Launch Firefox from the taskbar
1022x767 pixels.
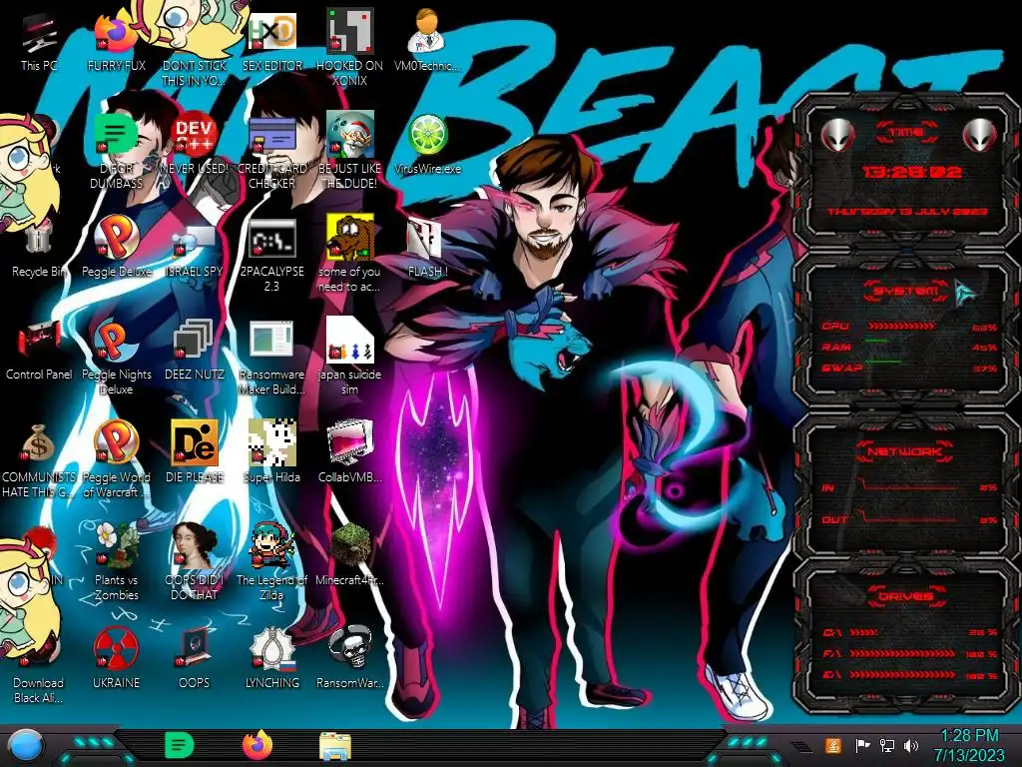(256, 745)
